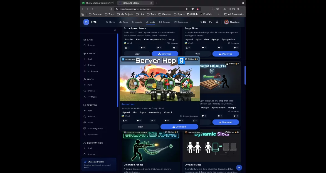View the Purge Timer mod
This screenshot has width=326, height=173.
pos(198,54)
